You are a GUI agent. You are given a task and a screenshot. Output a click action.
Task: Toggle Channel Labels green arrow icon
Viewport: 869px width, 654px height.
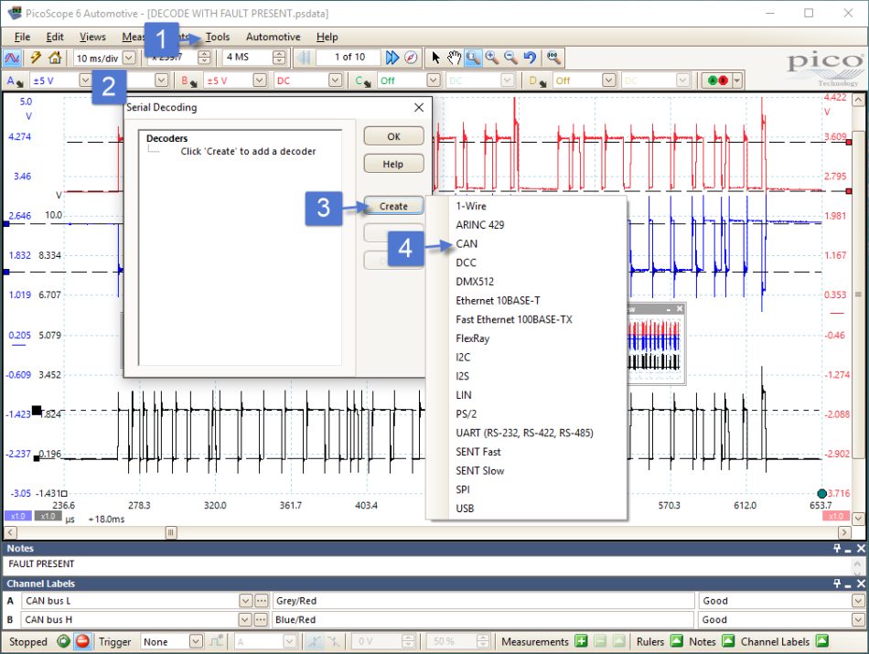click(822, 641)
